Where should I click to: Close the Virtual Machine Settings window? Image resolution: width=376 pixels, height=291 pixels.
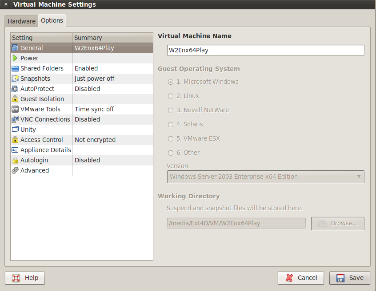6,4
